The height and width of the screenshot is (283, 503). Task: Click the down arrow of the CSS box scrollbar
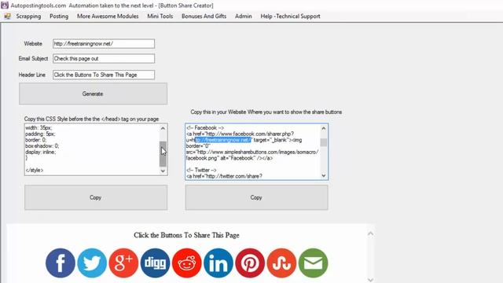(163, 171)
